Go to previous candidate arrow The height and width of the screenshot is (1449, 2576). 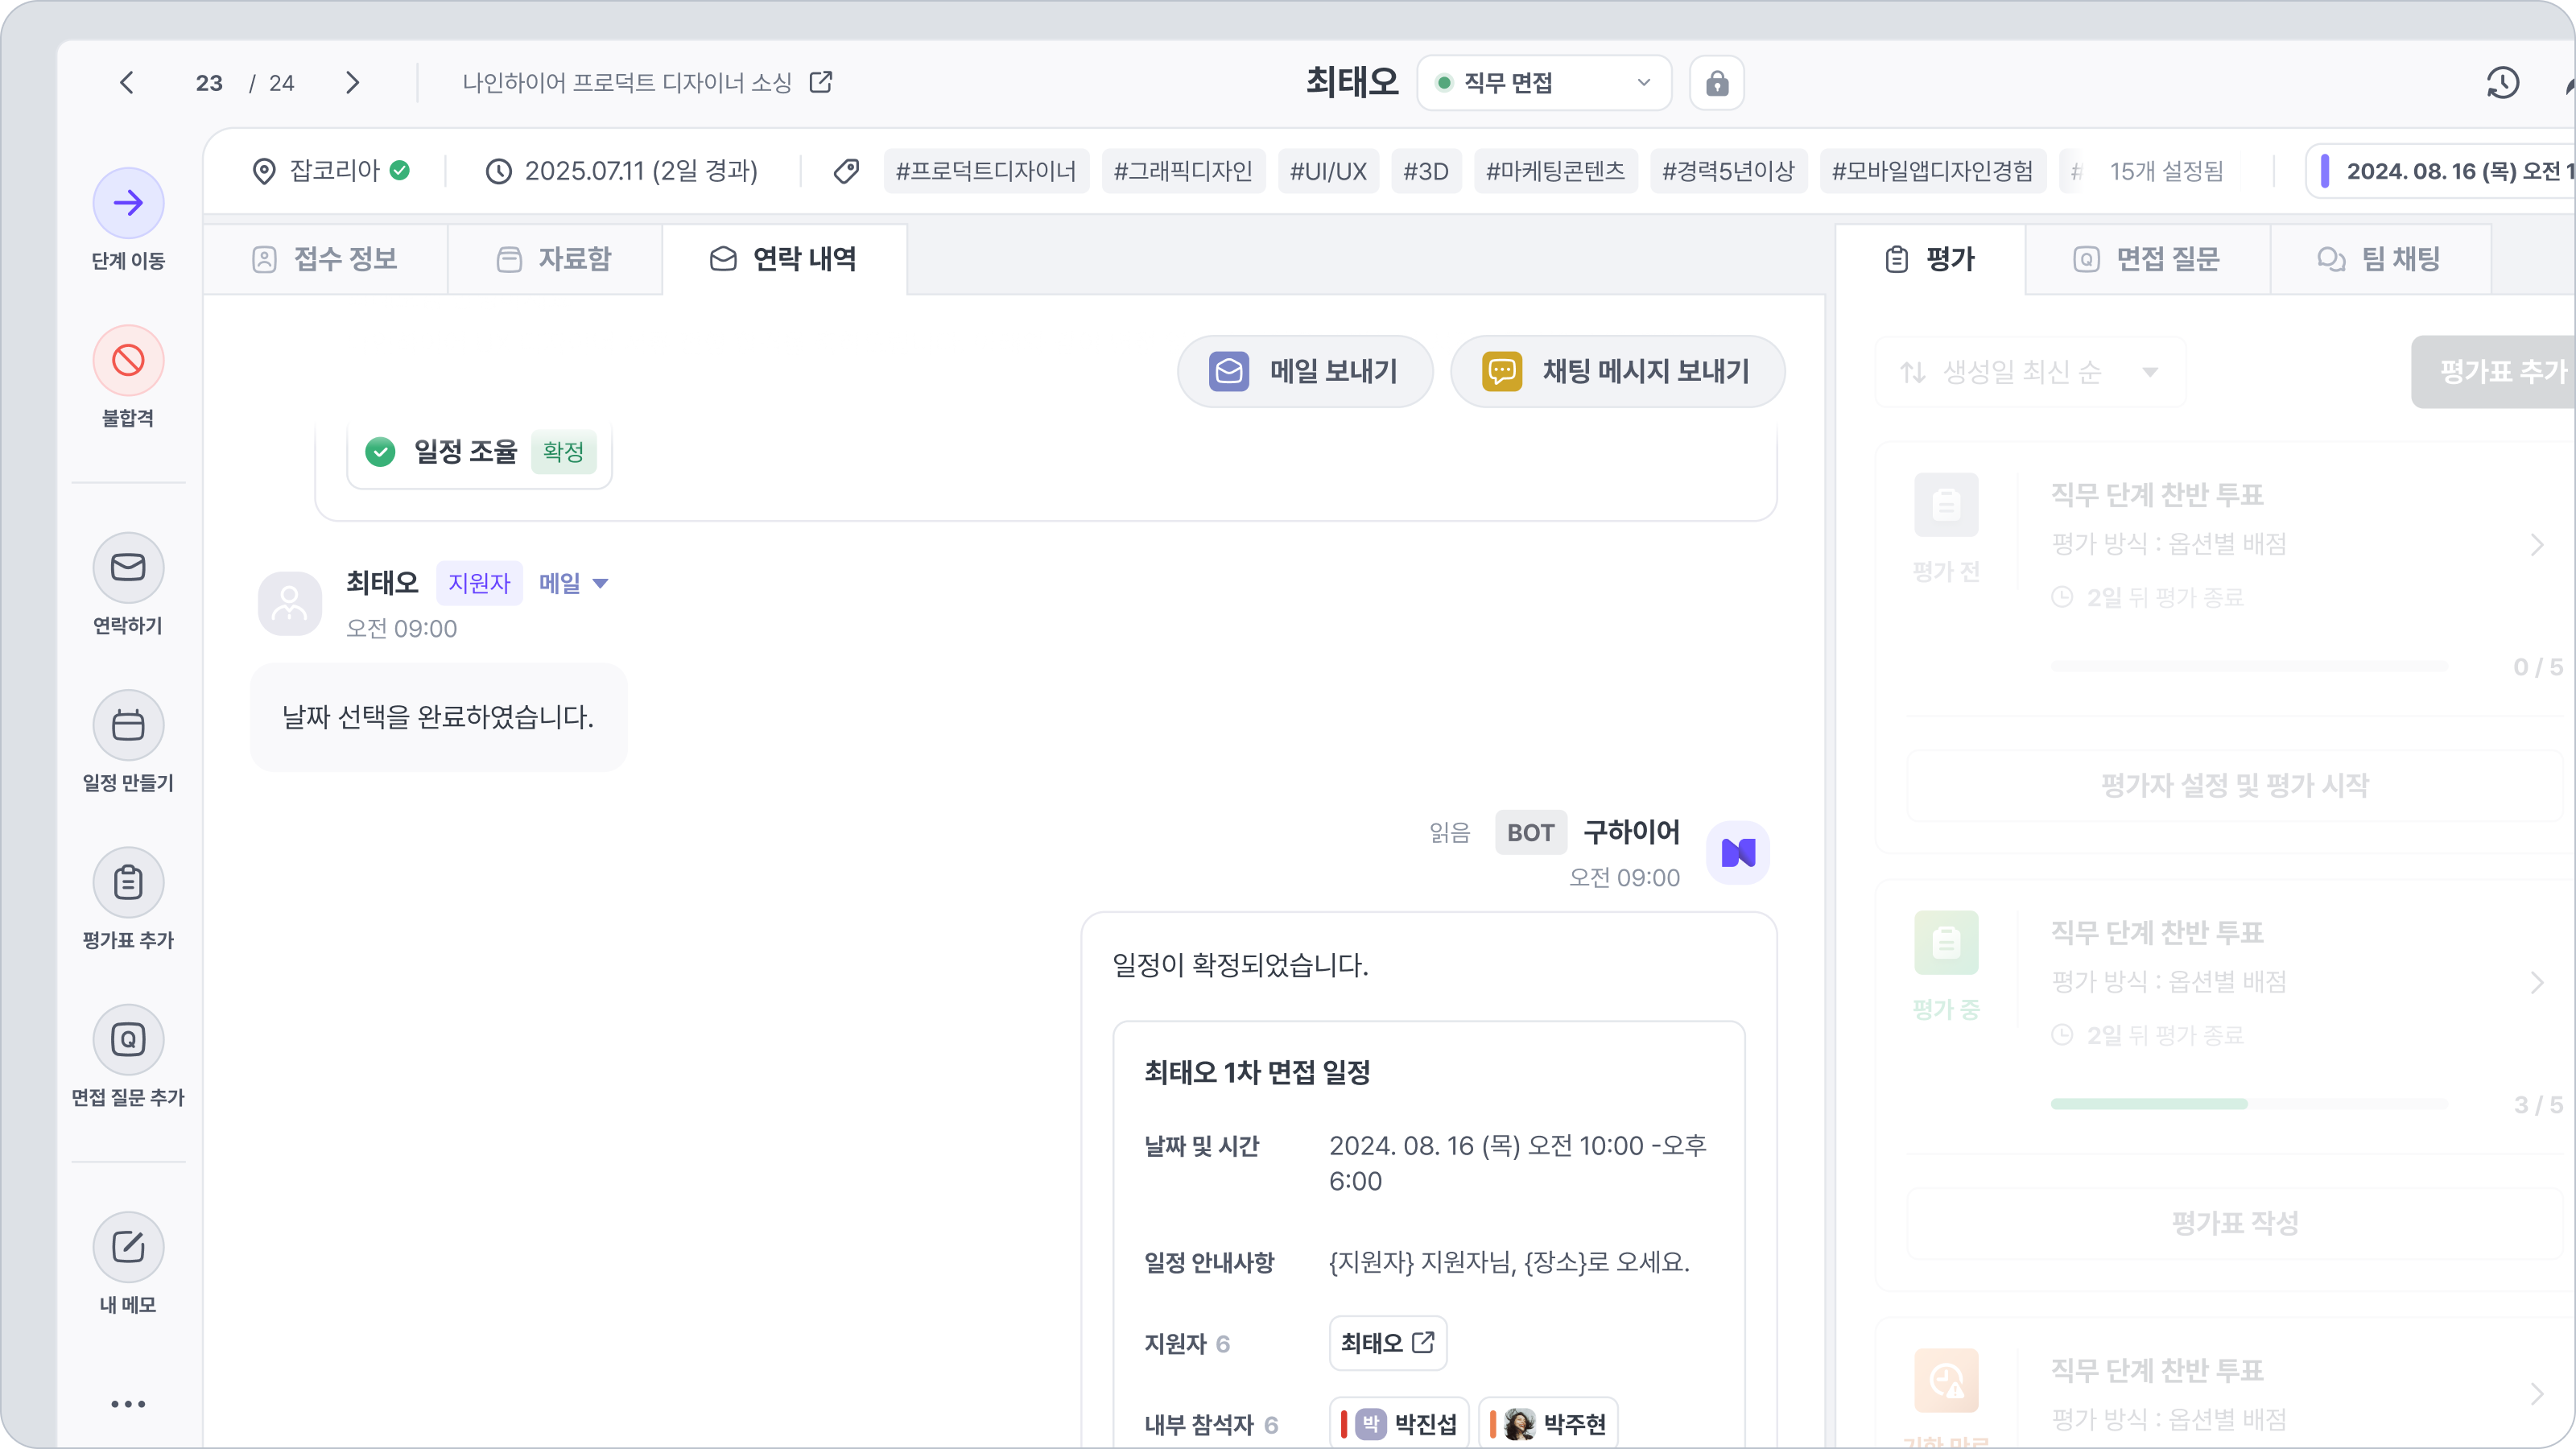[x=127, y=83]
